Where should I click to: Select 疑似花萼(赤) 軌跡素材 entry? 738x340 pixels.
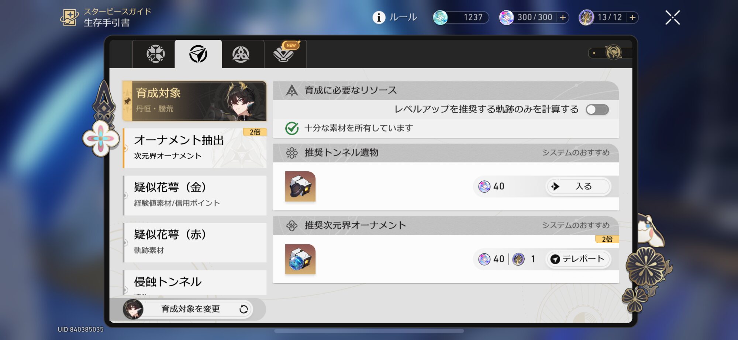coord(194,242)
